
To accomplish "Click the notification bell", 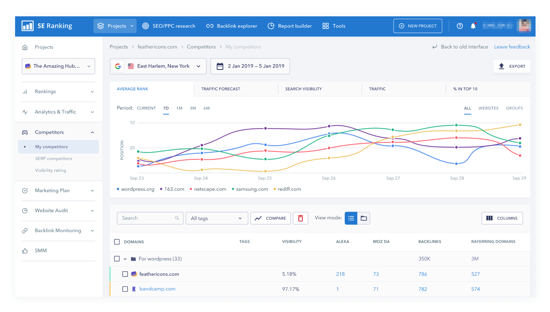I will coord(473,26).
